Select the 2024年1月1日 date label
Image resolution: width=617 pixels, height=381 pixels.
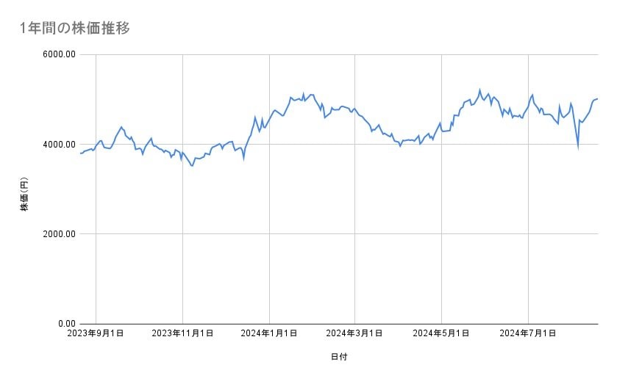click(x=269, y=333)
